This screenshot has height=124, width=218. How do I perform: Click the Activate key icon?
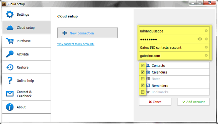tap(10, 54)
